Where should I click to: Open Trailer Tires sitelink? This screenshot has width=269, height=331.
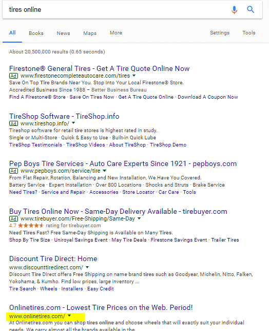click(225, 240)
